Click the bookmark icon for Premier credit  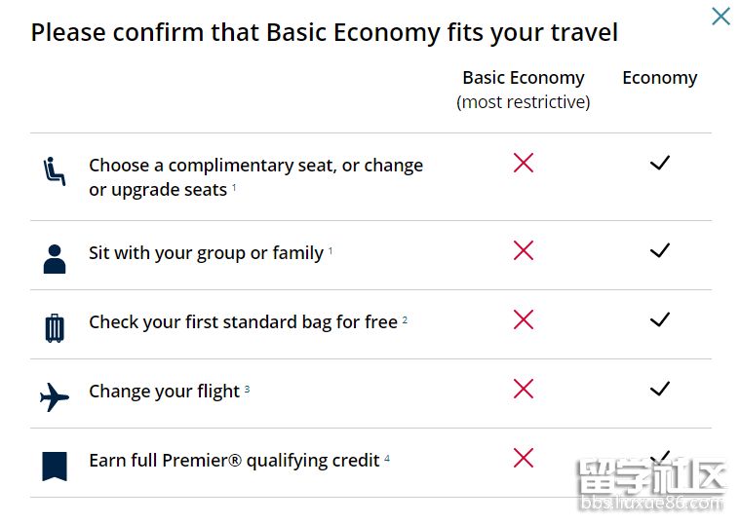(x=55, y=466)
